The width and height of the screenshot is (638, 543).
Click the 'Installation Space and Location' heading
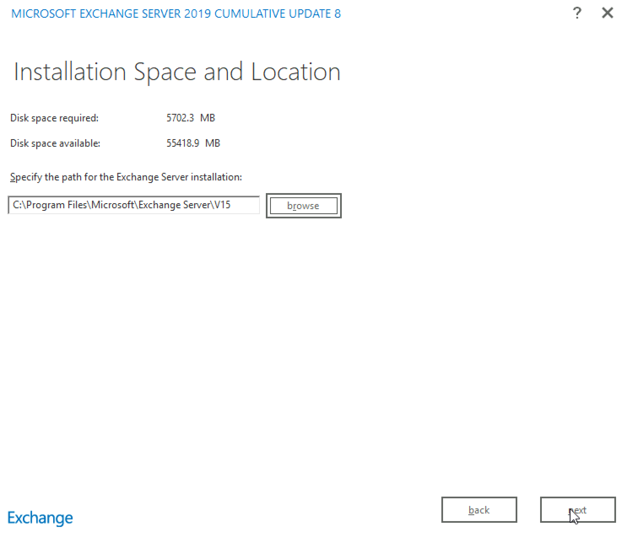click(177, 72)
